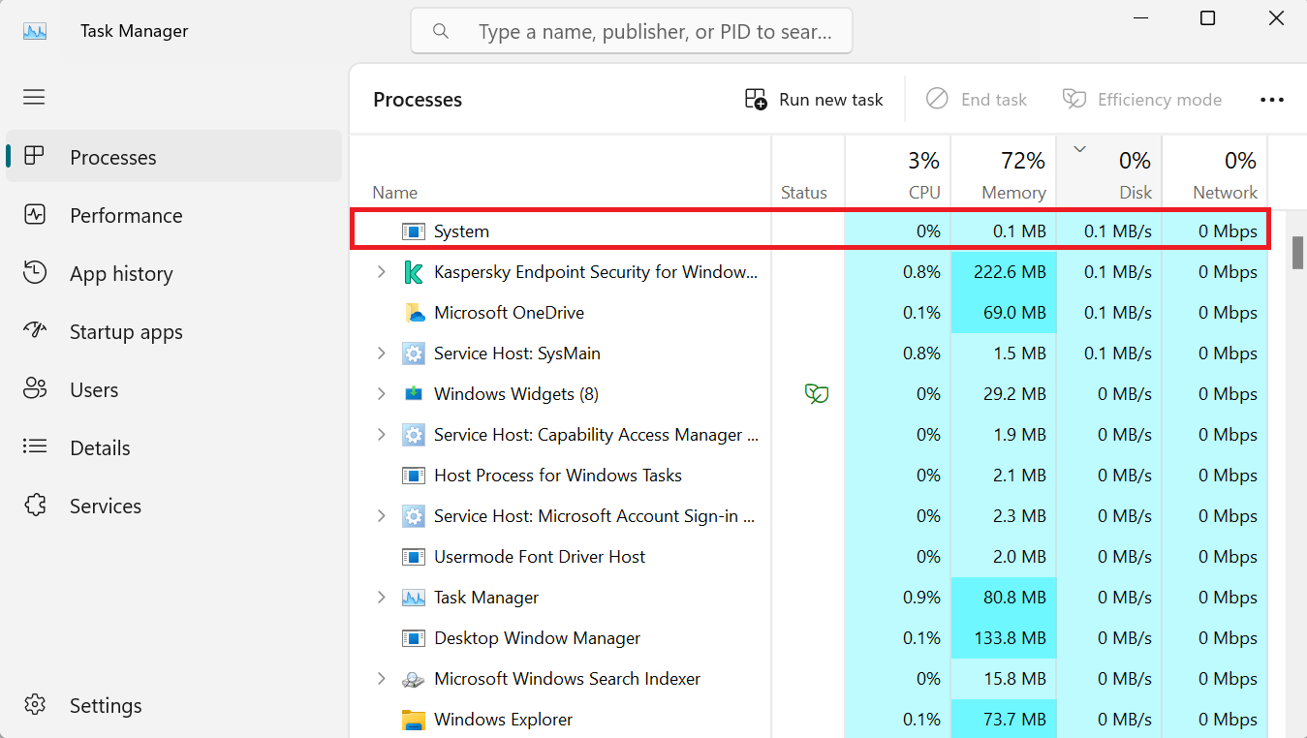Click the Desktop Window Manager icon
Screen dimensions: 1307x738
(x=414, y=638)
